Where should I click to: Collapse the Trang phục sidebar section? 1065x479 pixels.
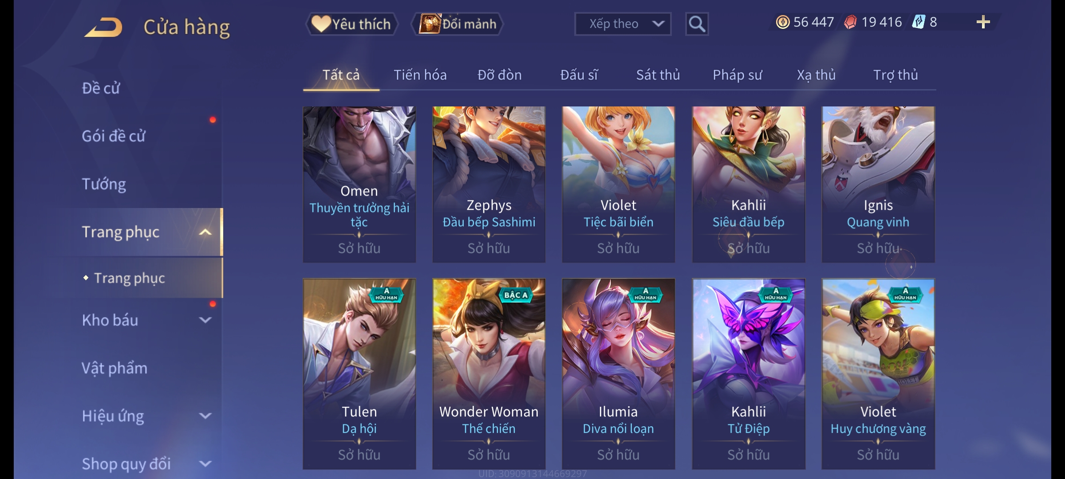(x=205, y=232)
